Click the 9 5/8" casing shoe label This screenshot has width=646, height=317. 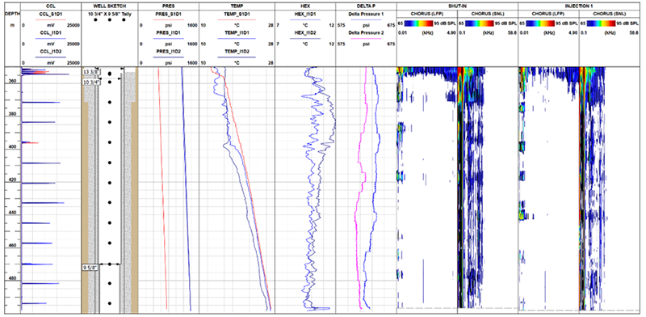pyautogui.click(x=90, y=268)
